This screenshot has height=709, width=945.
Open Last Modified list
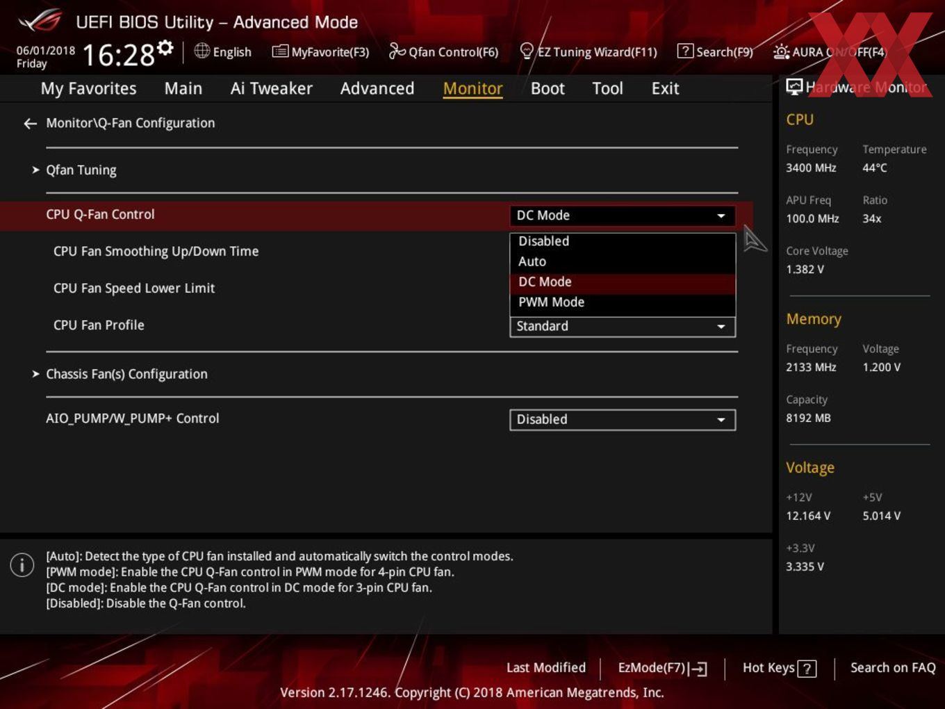coord(546,667)
